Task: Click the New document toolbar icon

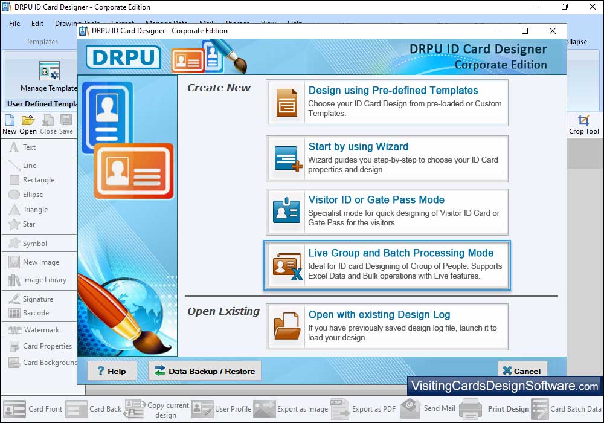Action: click(9, 124)
